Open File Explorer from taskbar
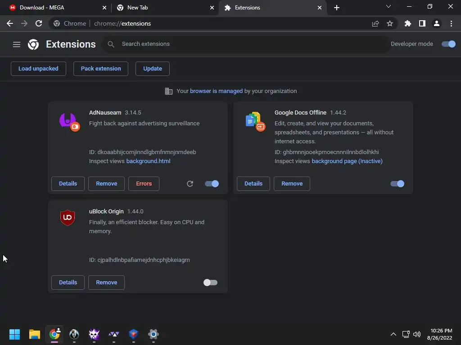This screenshot has width=461, height=345. click(34, 334)
